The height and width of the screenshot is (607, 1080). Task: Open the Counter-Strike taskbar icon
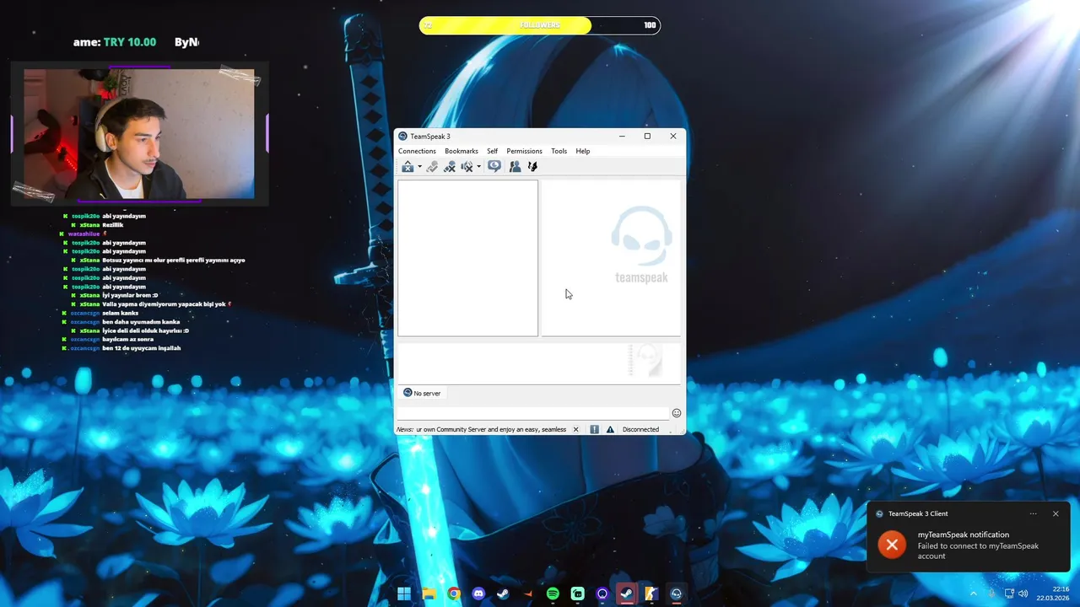coord(651,594)
